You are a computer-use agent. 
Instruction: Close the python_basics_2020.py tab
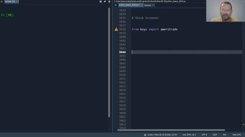(141, 5)
